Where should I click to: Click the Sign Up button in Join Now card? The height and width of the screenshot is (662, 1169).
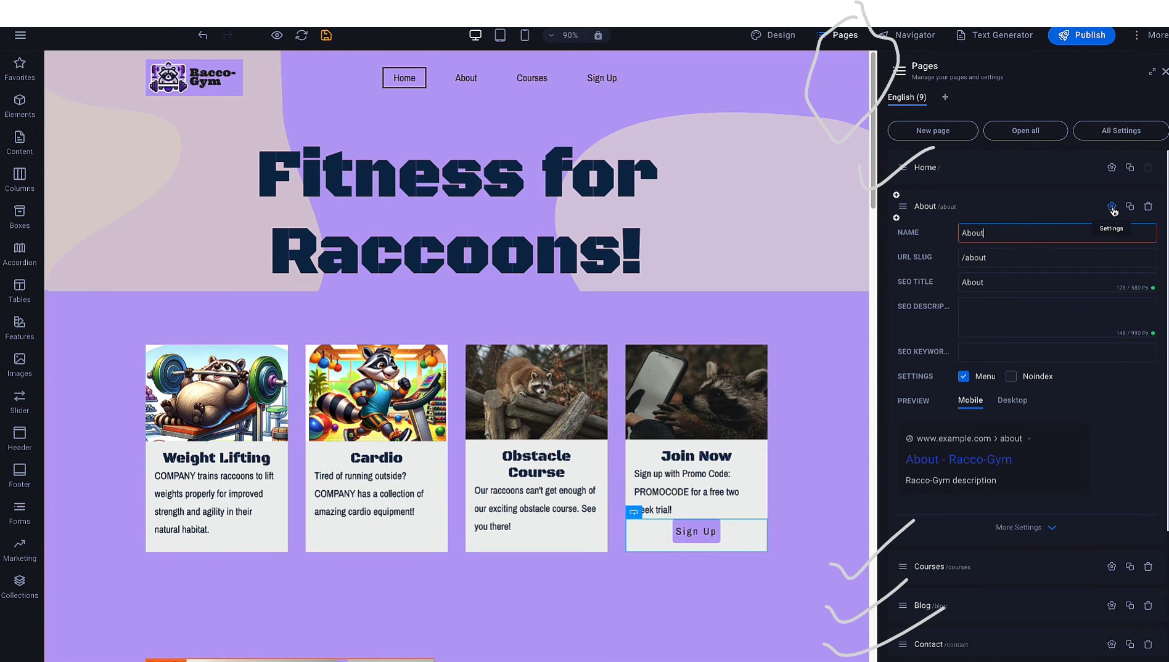696,531
